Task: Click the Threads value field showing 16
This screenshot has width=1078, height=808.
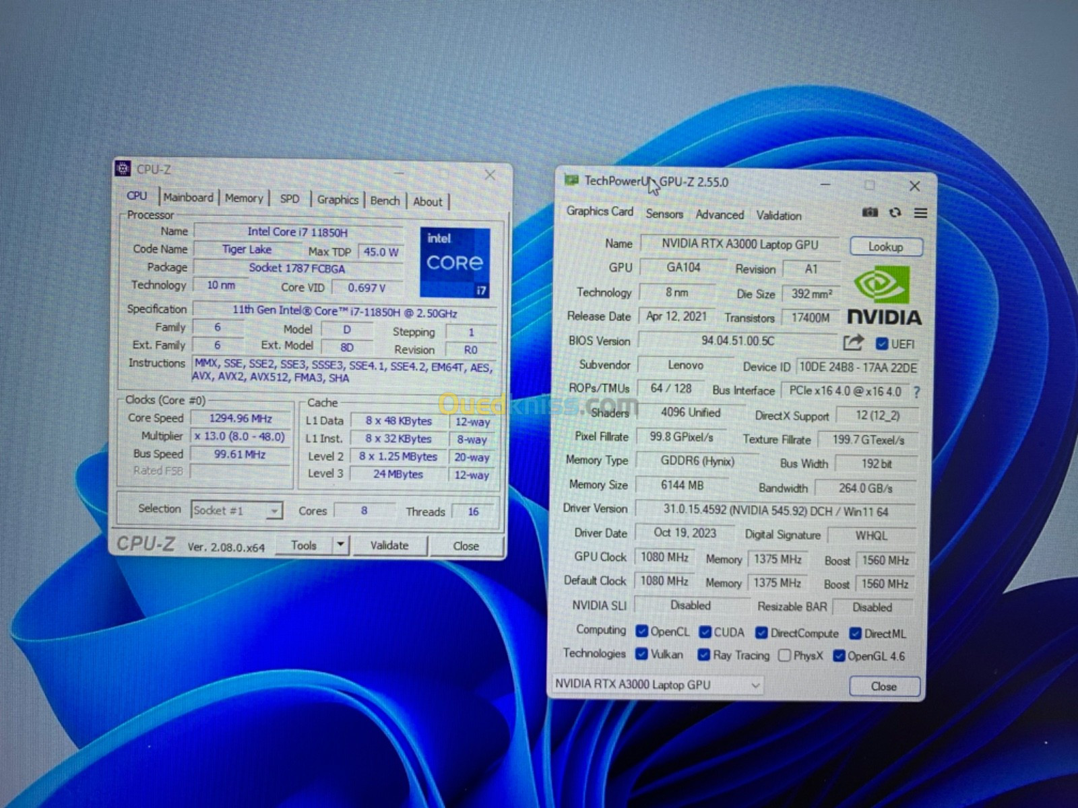Action: (x=474, y=512)
